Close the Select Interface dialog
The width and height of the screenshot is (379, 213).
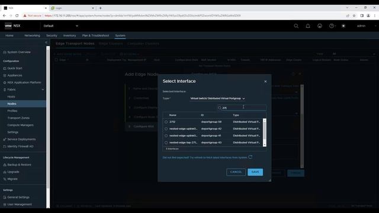coord(265,82)
